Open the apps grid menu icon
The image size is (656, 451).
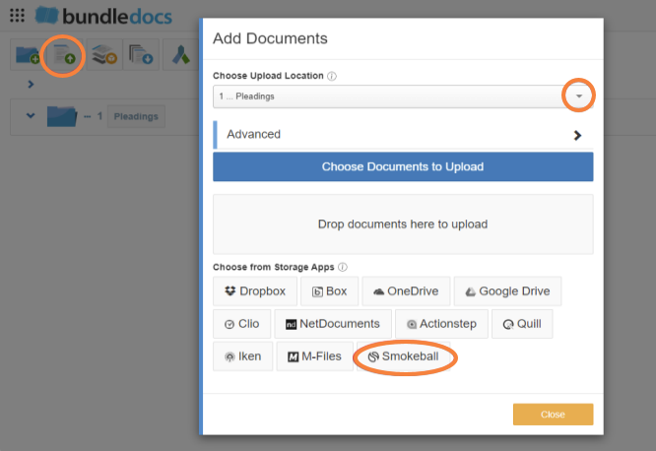[x=17, y=16]
